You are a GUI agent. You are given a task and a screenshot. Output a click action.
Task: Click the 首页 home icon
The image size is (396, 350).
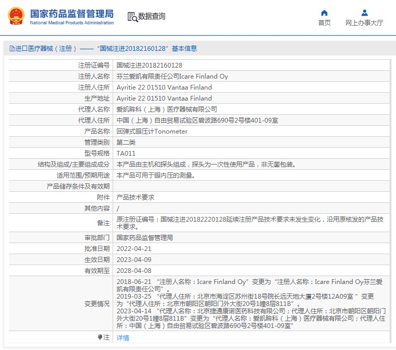(324, 13)
